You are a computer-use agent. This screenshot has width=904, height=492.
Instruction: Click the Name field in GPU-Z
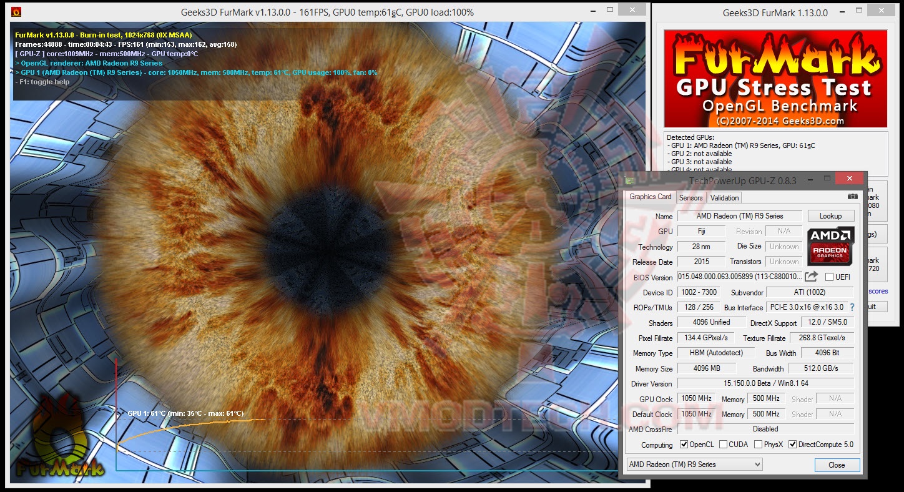click(740, 216)
